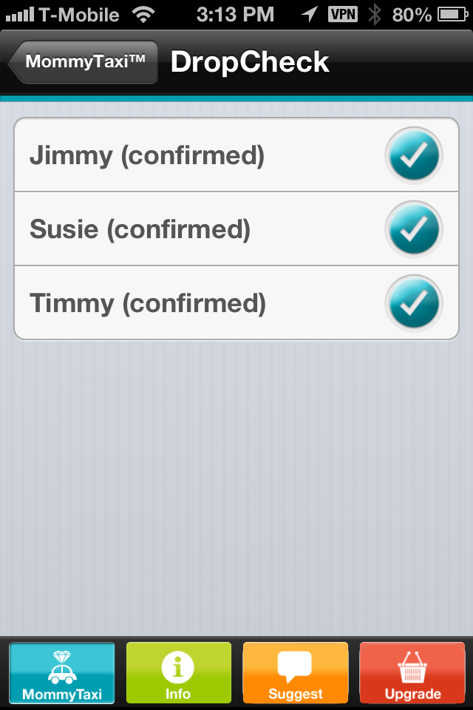Open the MommyTaxi tab
The height and width of the screenshot is (710, 473).
point(62,672)
